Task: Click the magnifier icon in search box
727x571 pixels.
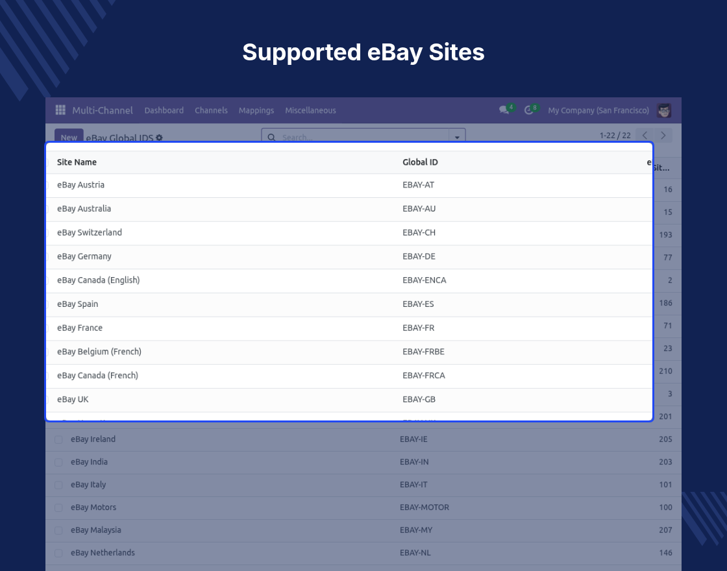Action: point(272,137)
